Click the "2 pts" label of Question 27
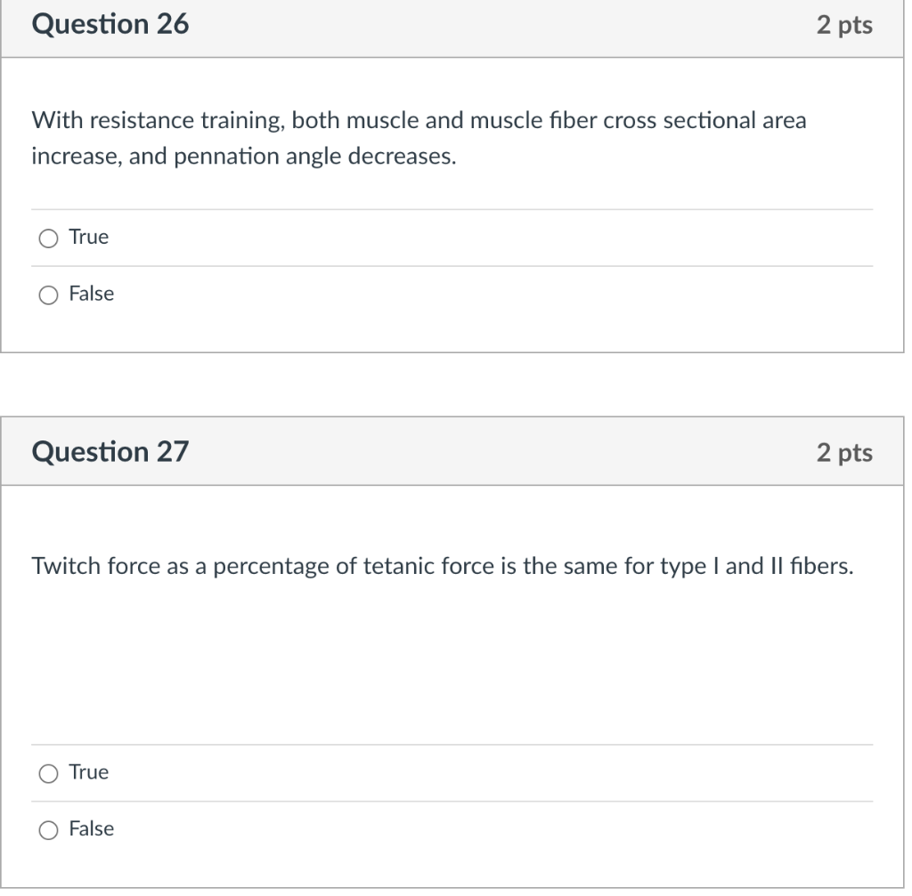The width and height of the screenshot is (912, 896). coord(844,453)
